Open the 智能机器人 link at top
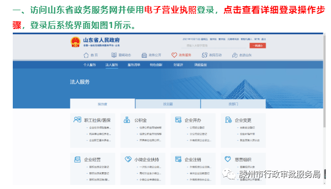 click(x=246, y=39)
